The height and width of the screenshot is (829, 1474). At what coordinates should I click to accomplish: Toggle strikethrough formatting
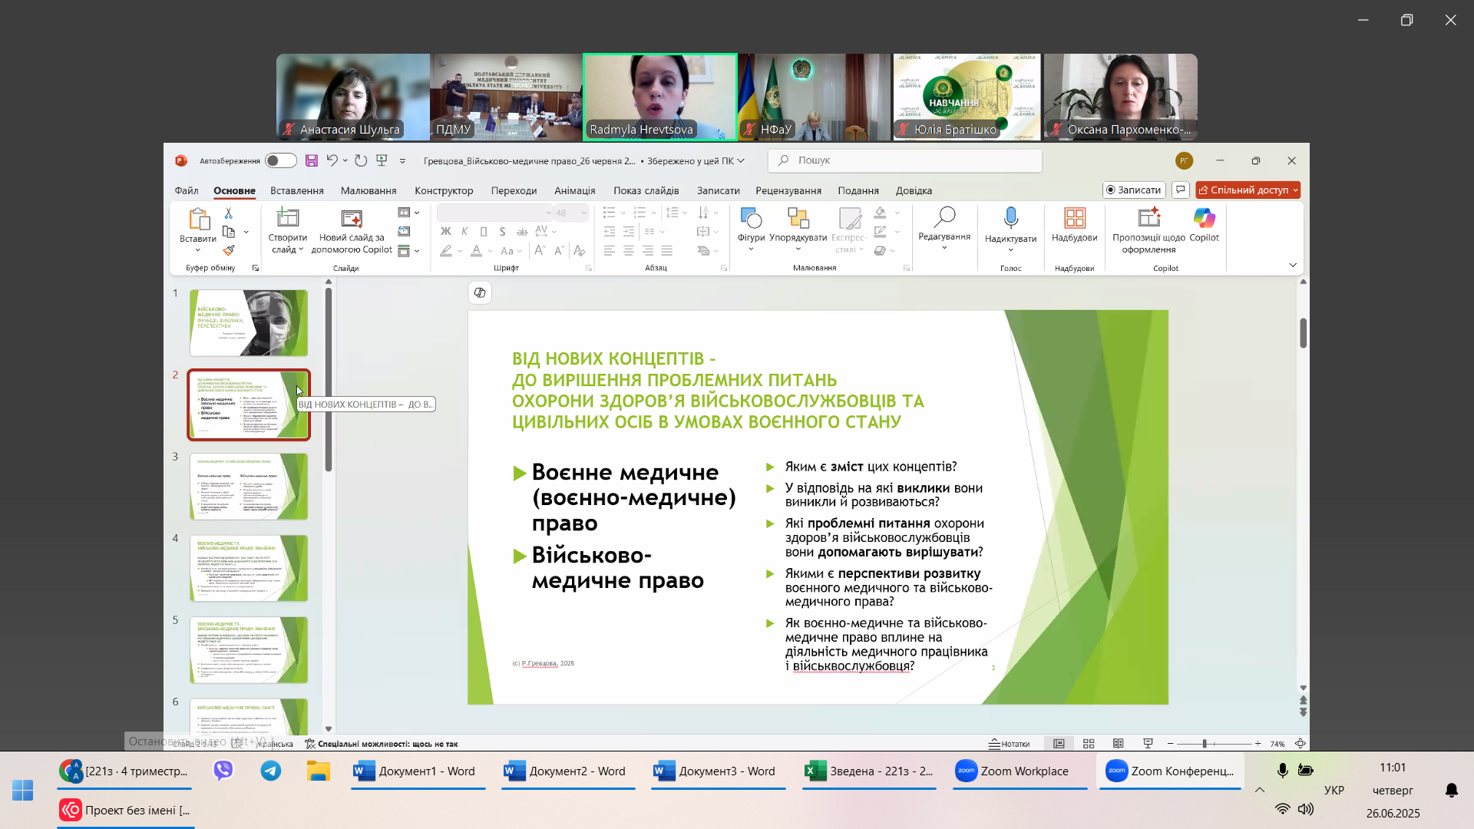coord(522,231)
